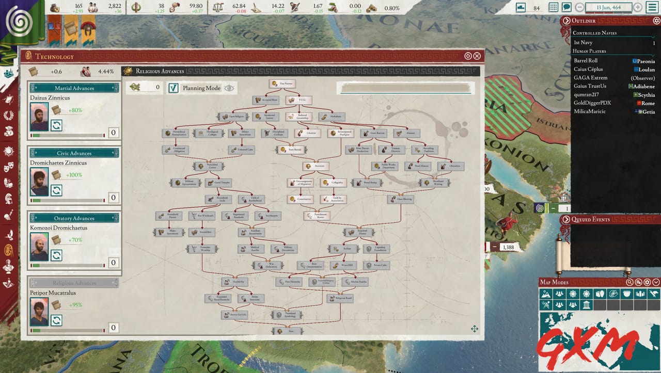Switch to the Martial Advances category
Viewport: 661px width, 373px height.
[x=74, y=88]
